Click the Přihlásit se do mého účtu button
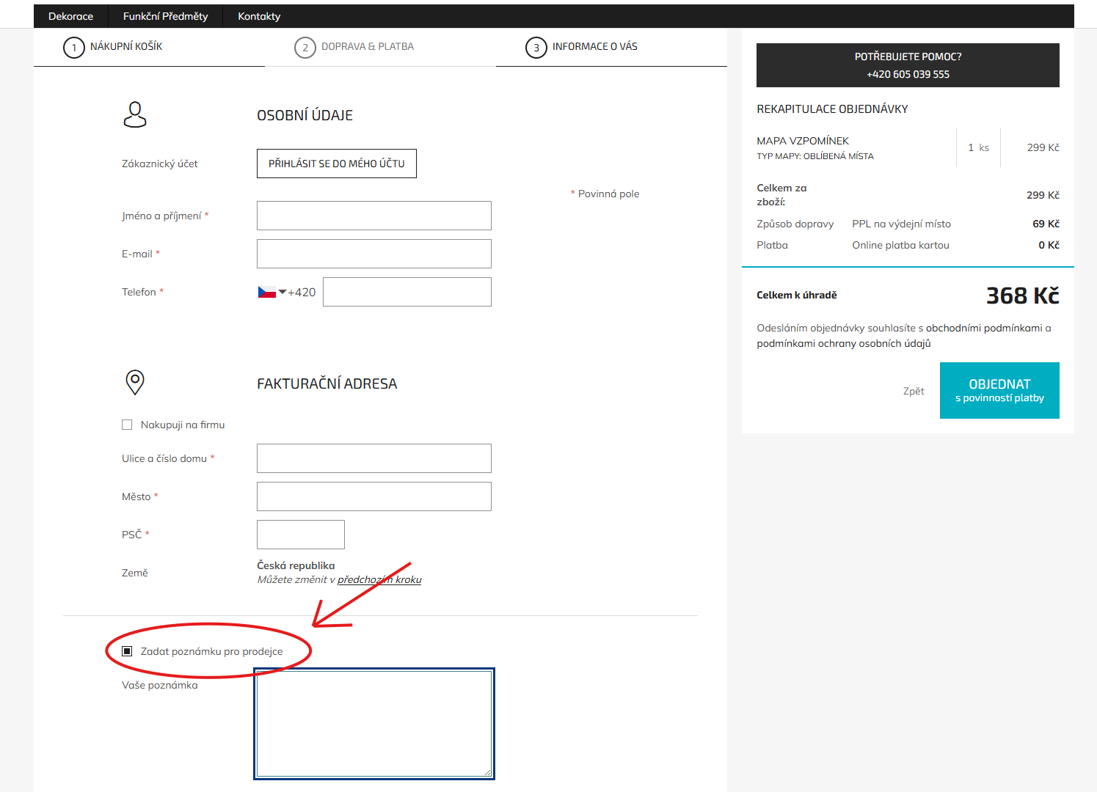The width and height of the screenshot is (1097, 792). (x=337, y=164)
